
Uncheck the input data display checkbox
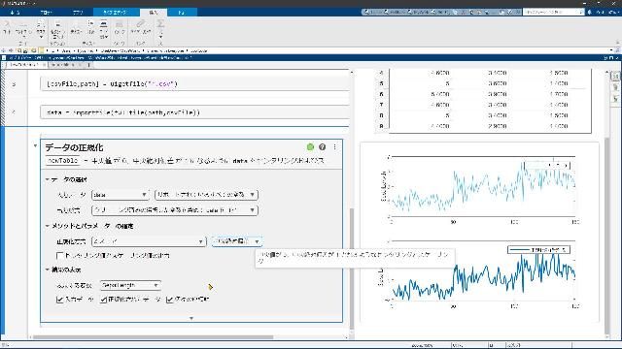point(60,300)
